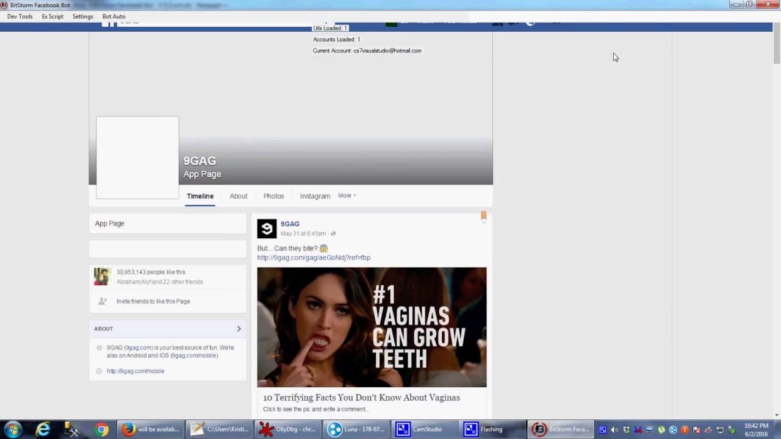Open the Settings menu

(83, 16)
